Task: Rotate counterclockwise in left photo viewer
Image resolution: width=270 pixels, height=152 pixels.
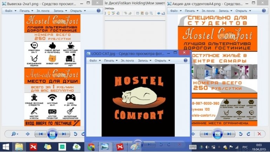Action: coord(75,134)
